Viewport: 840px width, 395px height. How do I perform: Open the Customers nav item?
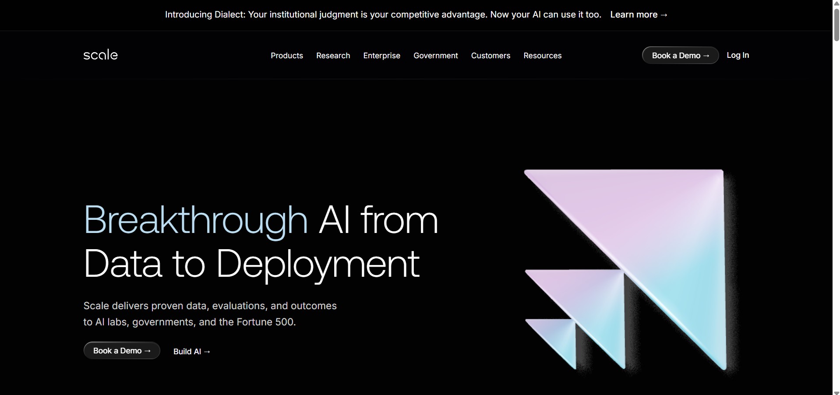coord(491,56)
